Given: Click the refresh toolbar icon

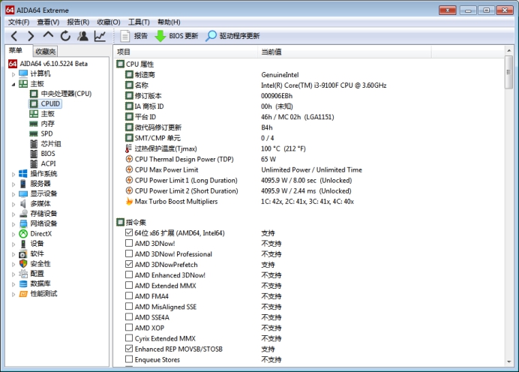Looking at the screenshot, I should (x=65, y=36).
